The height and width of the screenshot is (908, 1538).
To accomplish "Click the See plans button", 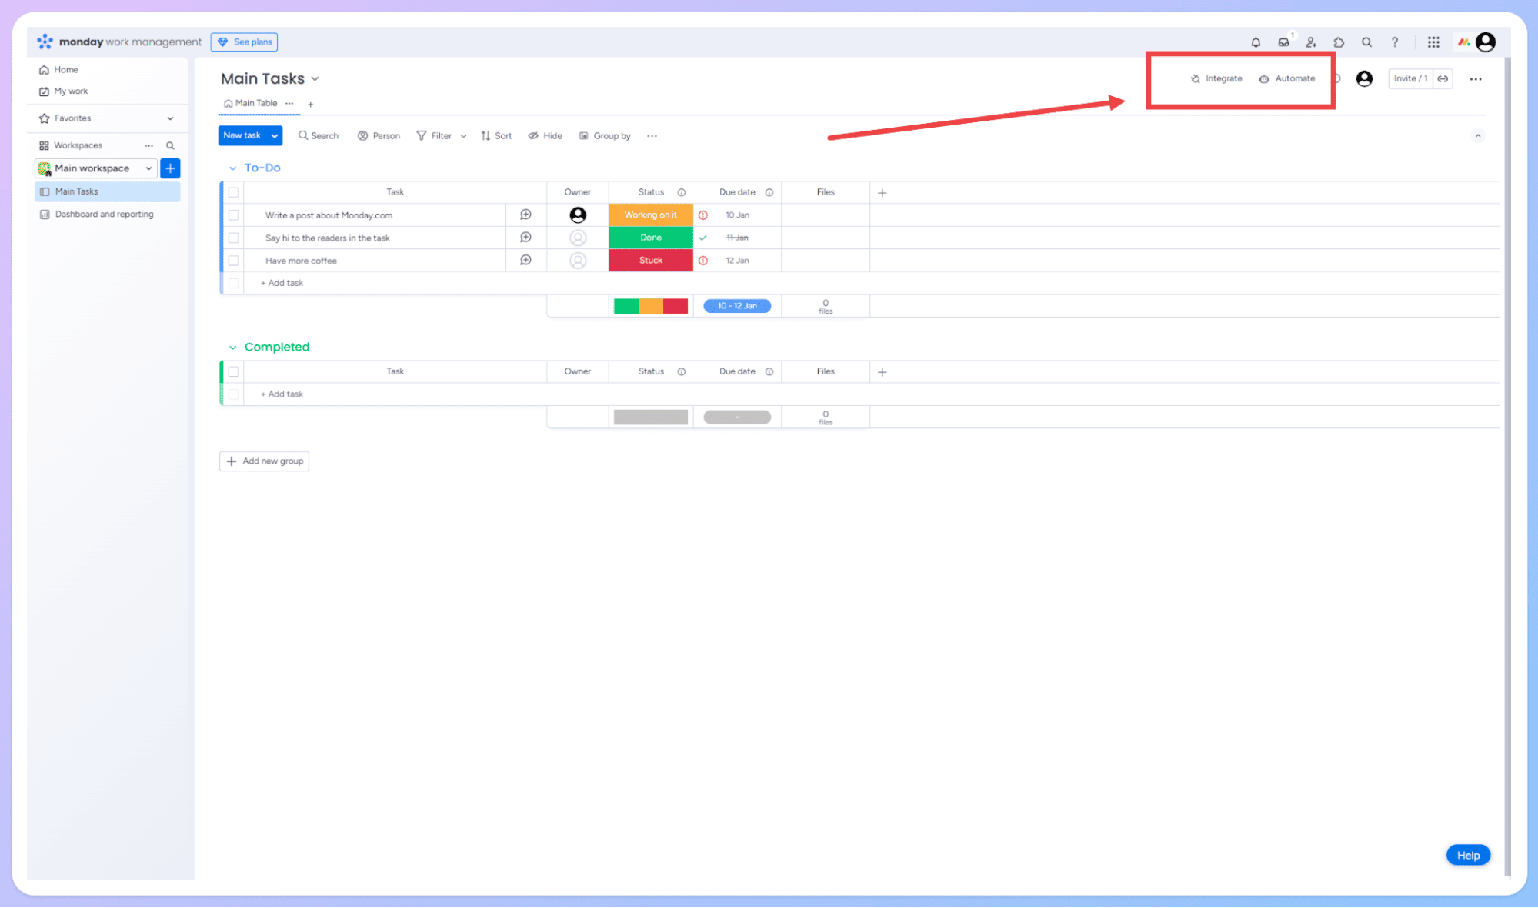I will tap(244, 42).
